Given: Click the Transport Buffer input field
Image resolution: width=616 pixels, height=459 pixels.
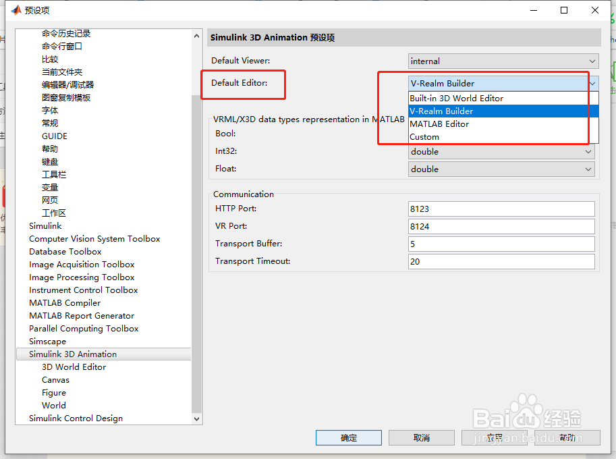Looking at the screenshot, I should (x=501, y=244).
